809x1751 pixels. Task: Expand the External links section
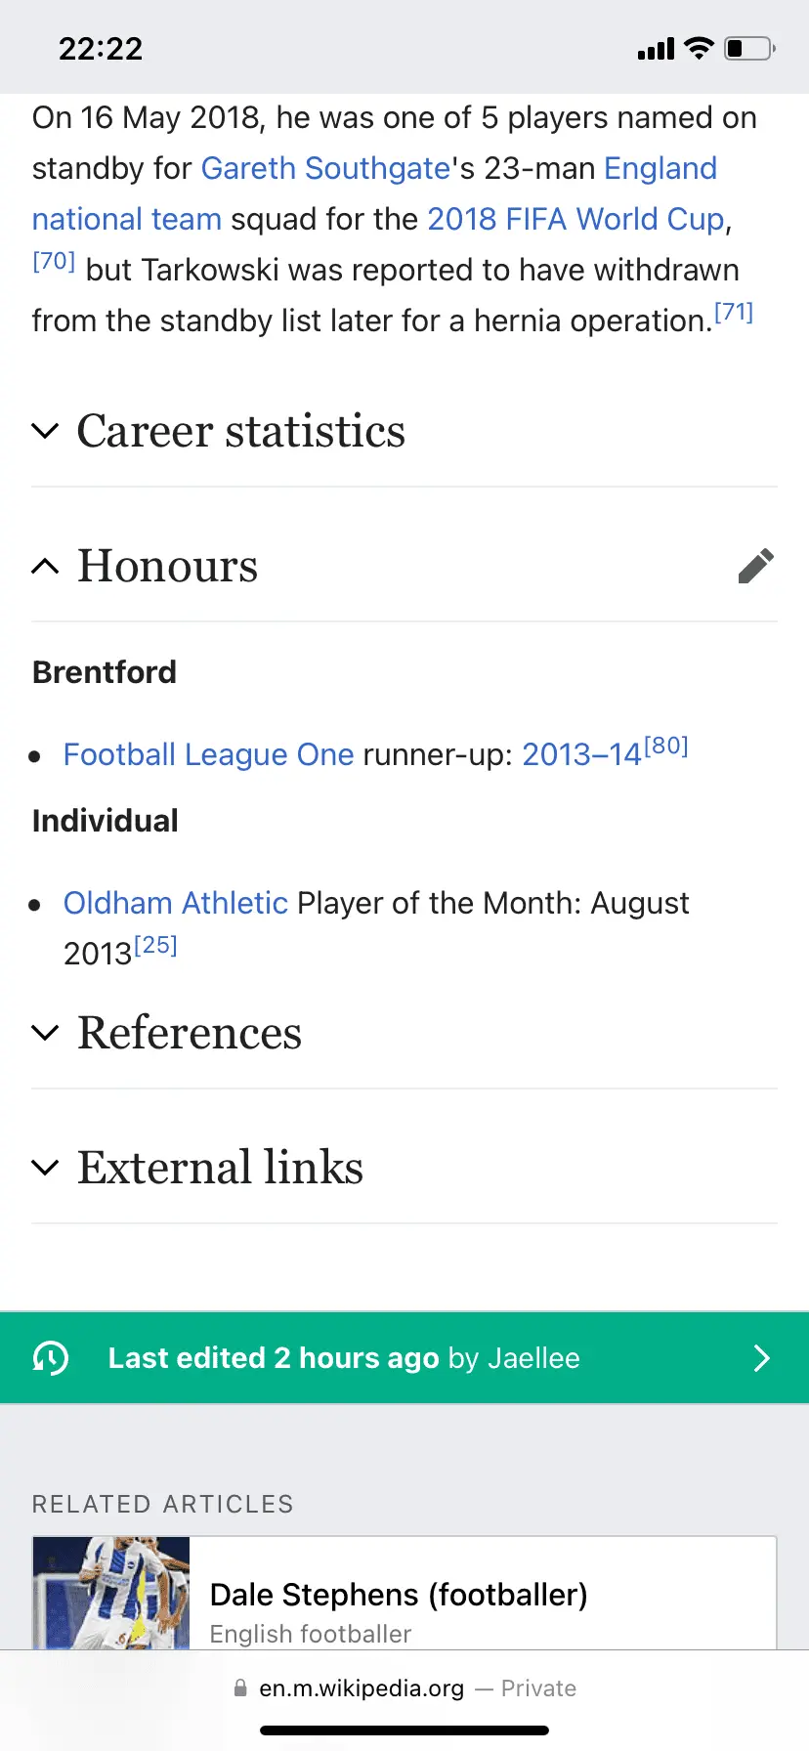click(x=220, y=1168)
